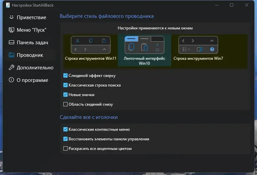Image resolution: width=257 pixels, height=175 pixels.
Task: Click the wrench icon beside Дополнительно
Action: tap(11, 67)
